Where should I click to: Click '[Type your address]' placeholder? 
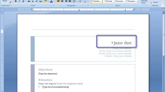pos(122,48)
